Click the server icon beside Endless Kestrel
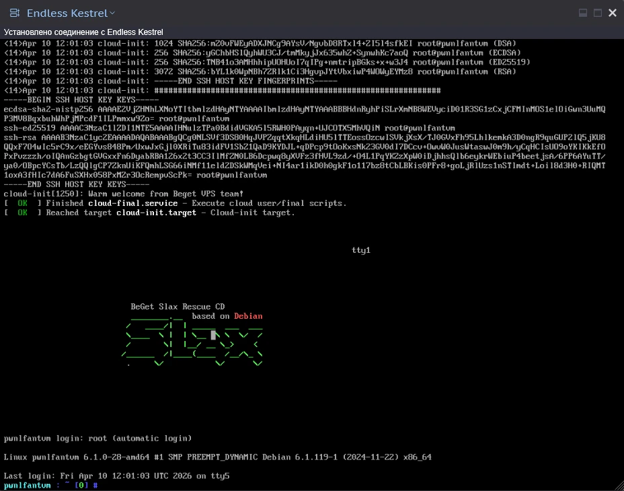624x491 pixels. click(x=15, y=13)
